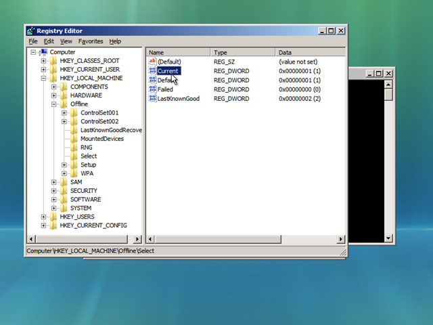433x325 pixels.
Task: Collapse HKEY_LOCAL_MACHINE tree node
Action: (43, 79)
